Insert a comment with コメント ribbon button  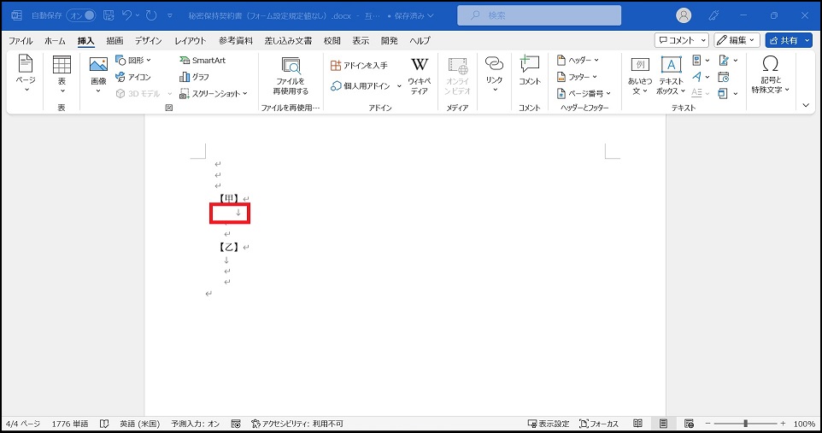click(x=530, y=71)
